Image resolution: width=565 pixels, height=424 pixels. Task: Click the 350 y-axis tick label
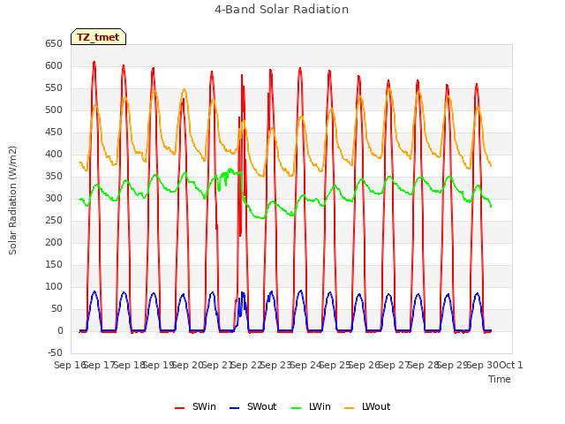pyautogui.click(x=54, y=177)
